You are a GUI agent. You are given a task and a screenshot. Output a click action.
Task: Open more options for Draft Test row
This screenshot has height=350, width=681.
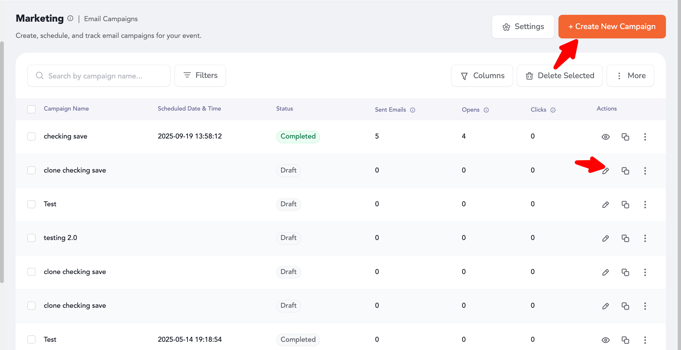tap(645, 205)
